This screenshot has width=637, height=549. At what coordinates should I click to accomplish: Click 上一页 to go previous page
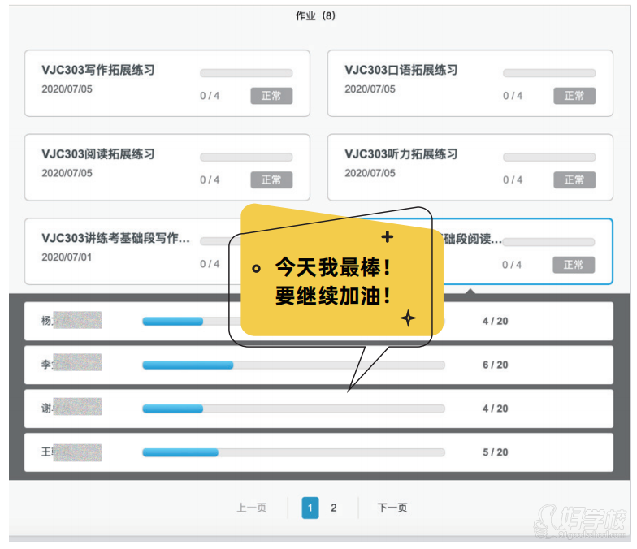coord(251,508)
